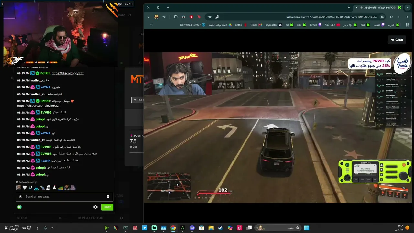Open the emoji picker in message box
Screen dimensions: 414x233
coord(108,196)
